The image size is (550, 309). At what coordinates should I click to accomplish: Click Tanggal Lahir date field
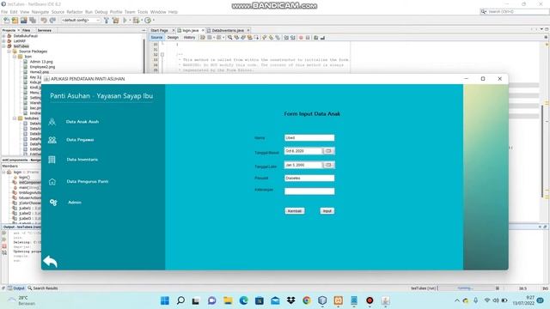(303, 165)
